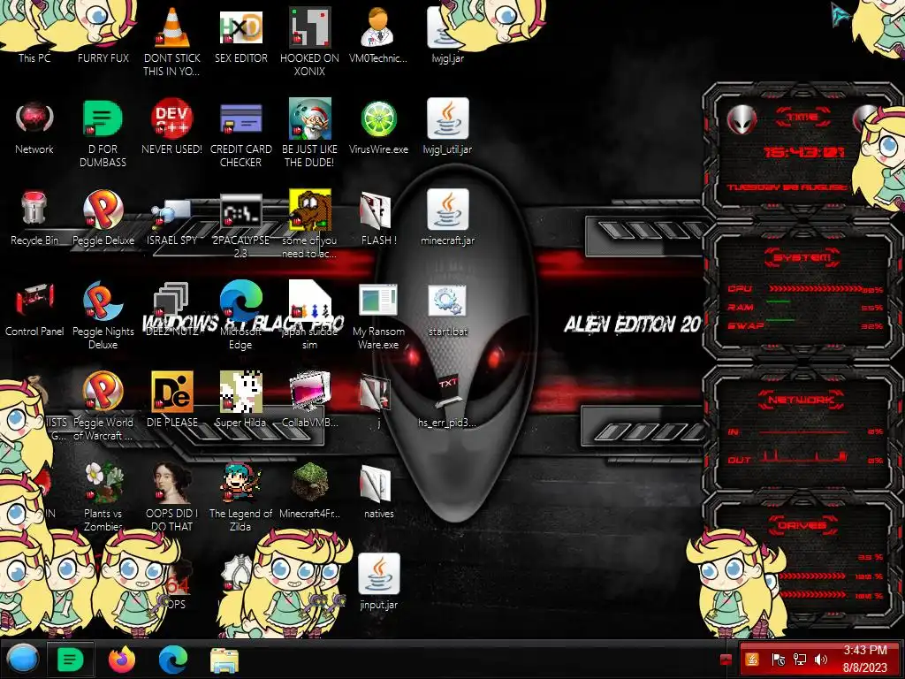Open the clock showing 3:43 PM

pos(864,659)
